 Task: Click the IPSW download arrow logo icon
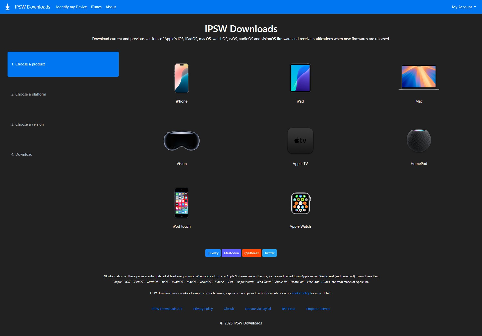(8, 7)
